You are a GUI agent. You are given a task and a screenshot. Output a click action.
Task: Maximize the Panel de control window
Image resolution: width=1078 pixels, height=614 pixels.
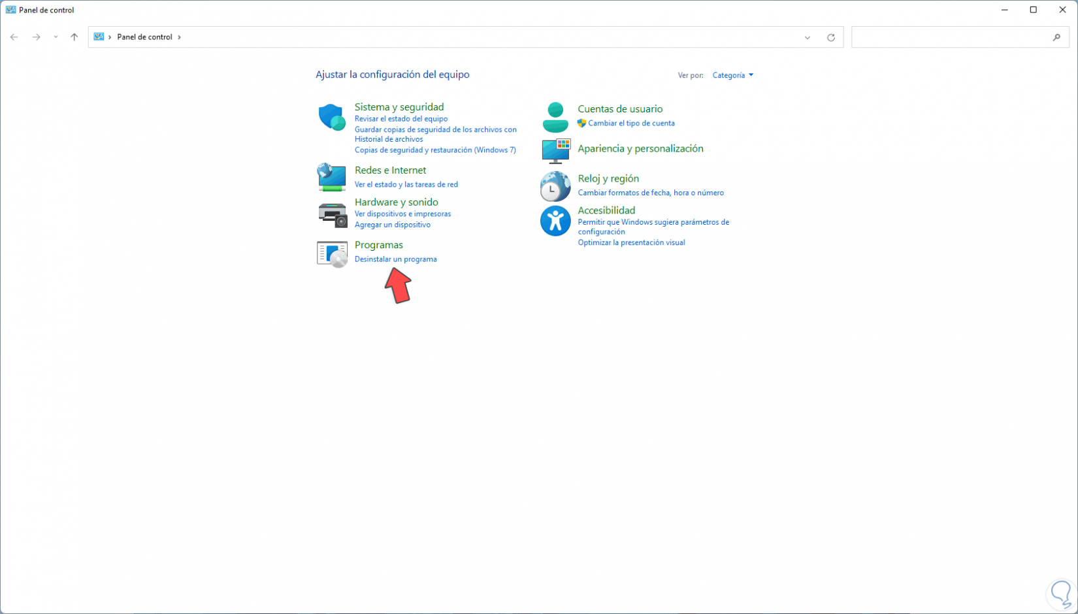click(1034, 10)
